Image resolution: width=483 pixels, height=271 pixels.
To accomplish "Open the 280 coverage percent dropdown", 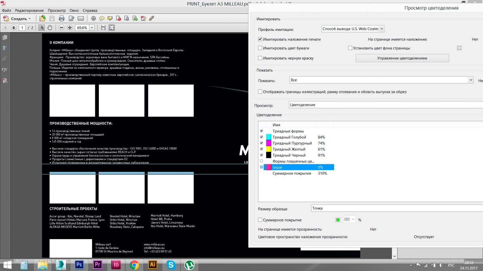I will [349, 220].
